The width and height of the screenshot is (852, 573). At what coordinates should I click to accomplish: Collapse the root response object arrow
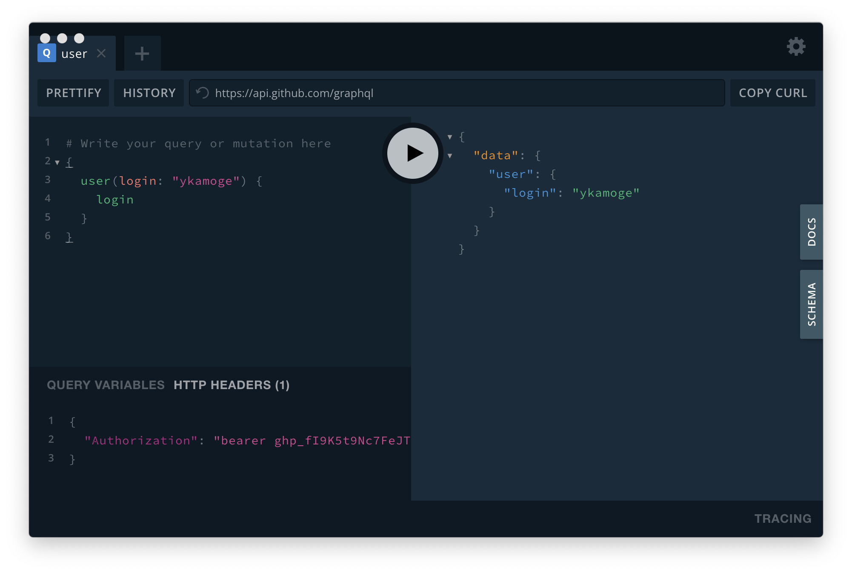(x=450, y=137)
